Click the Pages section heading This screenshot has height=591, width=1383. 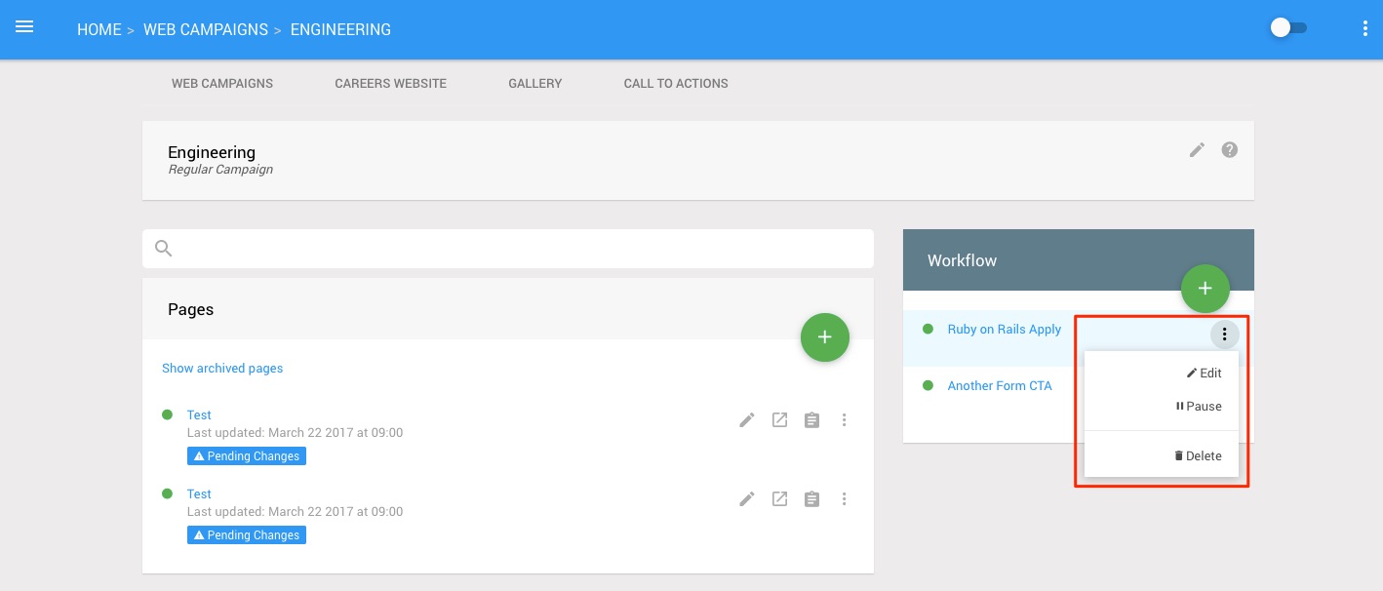(190, 309)
